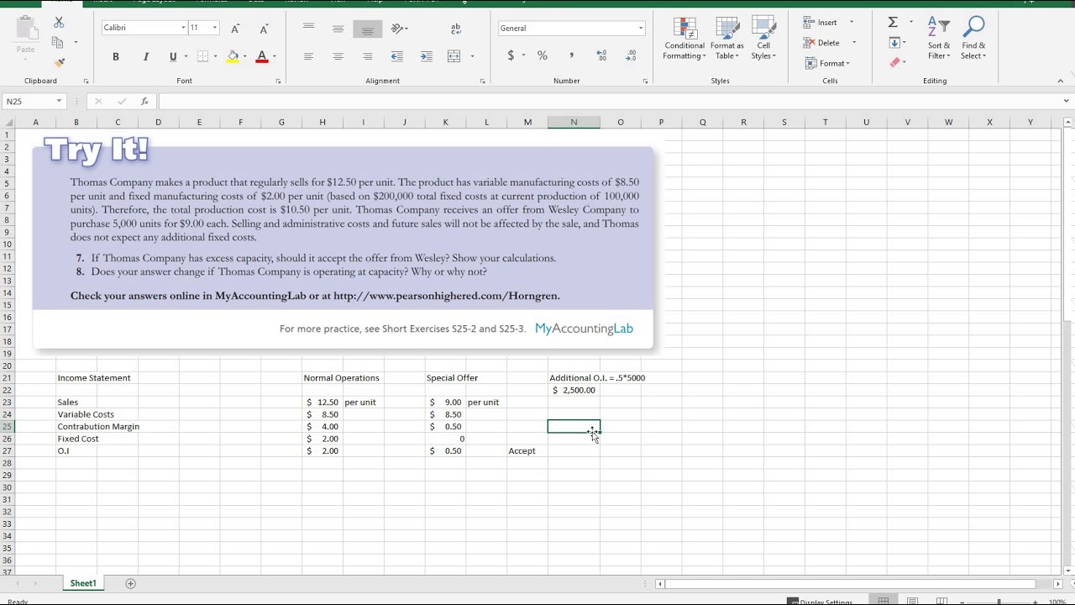The width and height of the screenshot is (1075, 605).
Task: Align text left
Action: (x=308, y=56)
